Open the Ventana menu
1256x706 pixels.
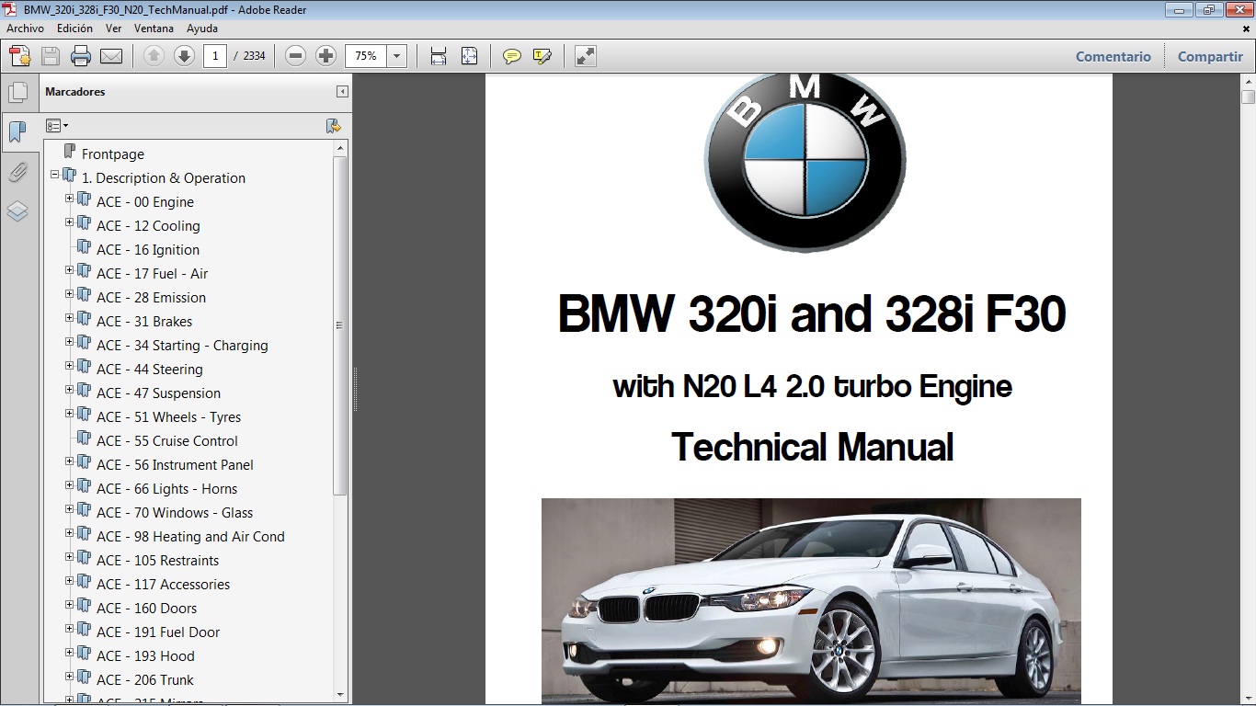(154, 28)
